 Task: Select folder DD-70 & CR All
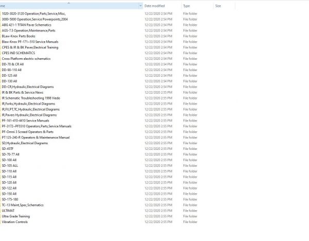[x=13, y=64]
